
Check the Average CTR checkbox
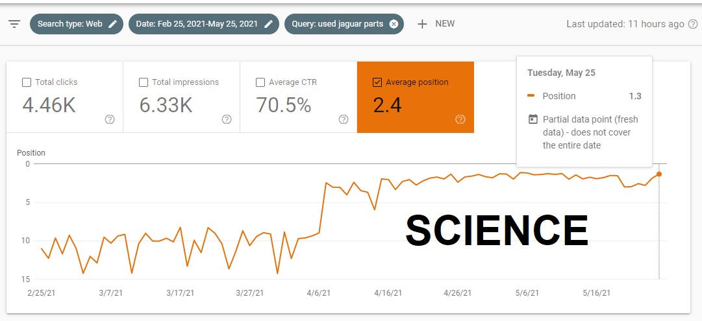pos(260,82)
